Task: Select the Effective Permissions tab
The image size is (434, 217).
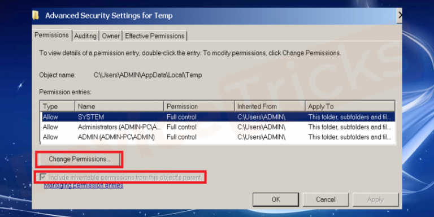Action: pos(154,36)
